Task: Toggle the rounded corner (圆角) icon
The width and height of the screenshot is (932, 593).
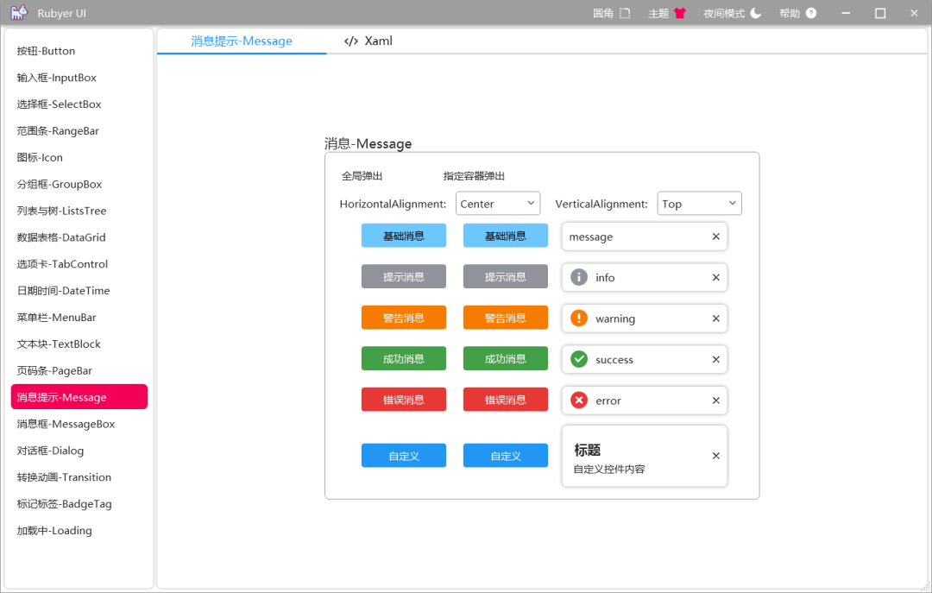Action: 626,14
